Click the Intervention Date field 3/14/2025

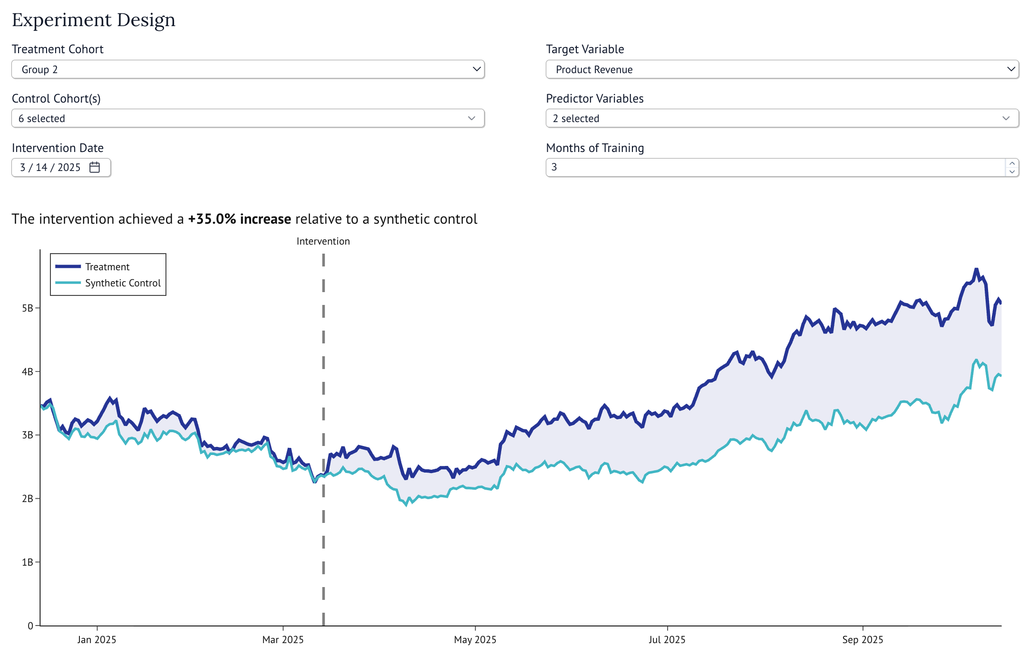pos(50,167)
